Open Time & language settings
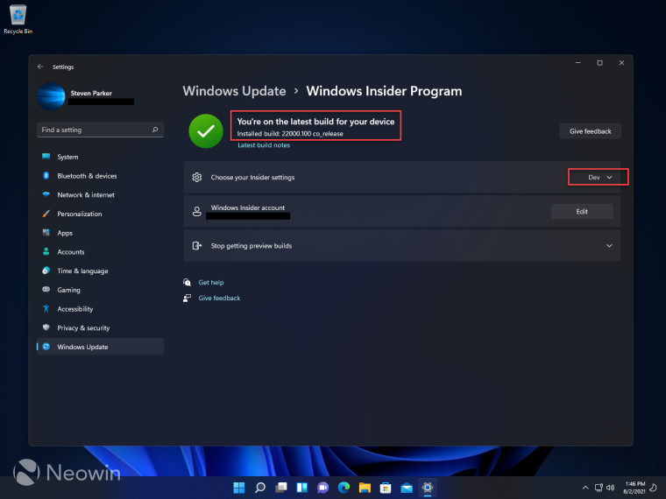666x499 pixels. [x=100, y=271]
